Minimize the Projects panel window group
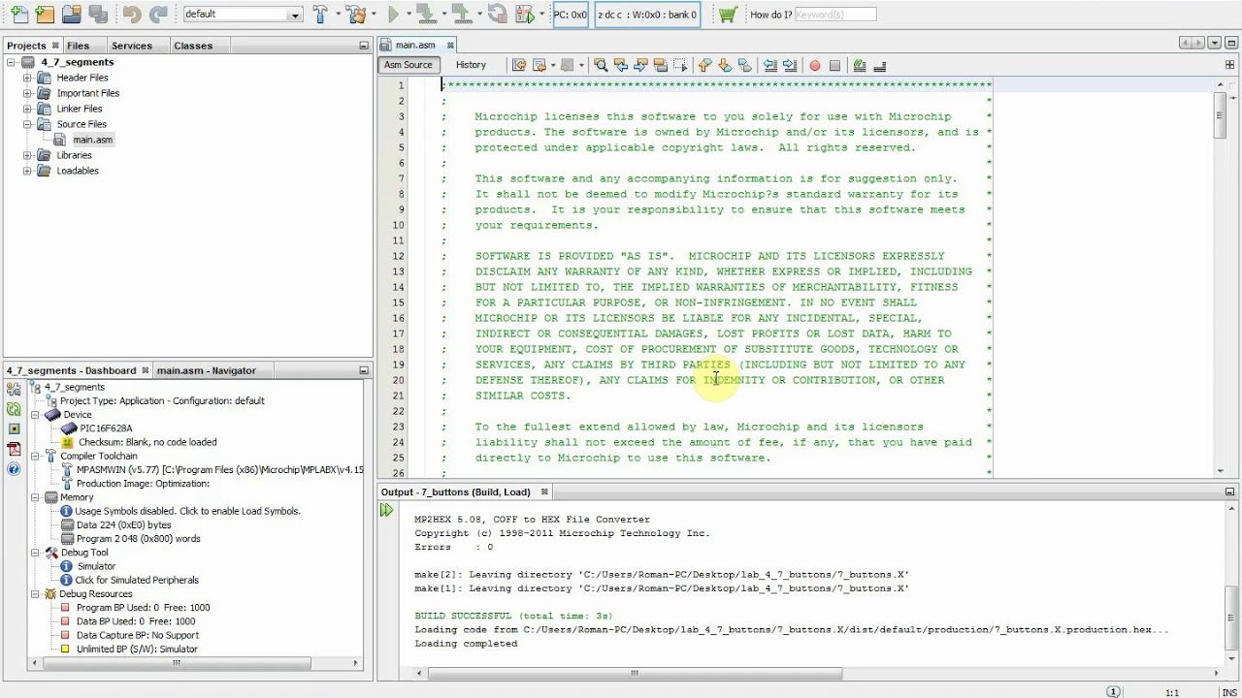This screenshot has height=698, width=1242. (364, 46)
